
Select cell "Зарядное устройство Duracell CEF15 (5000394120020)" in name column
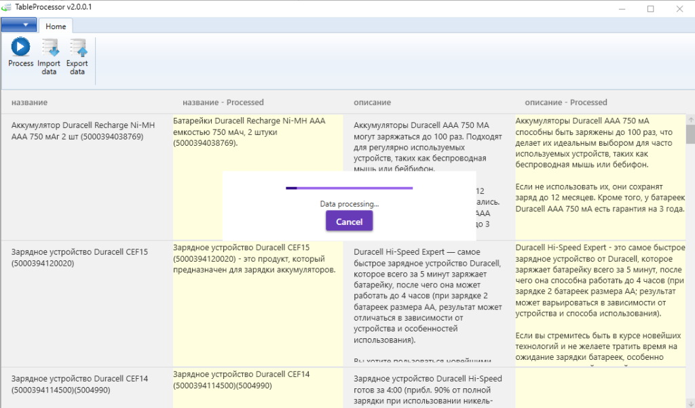pos(87,304)
